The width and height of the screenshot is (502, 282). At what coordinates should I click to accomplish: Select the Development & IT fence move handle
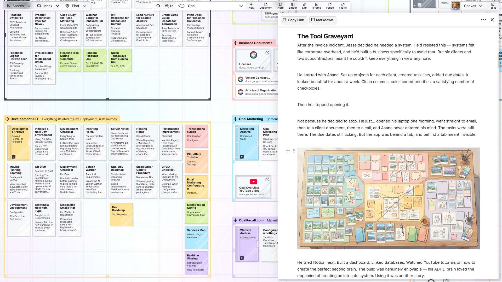pyautogui.click(x=7, y=119)
